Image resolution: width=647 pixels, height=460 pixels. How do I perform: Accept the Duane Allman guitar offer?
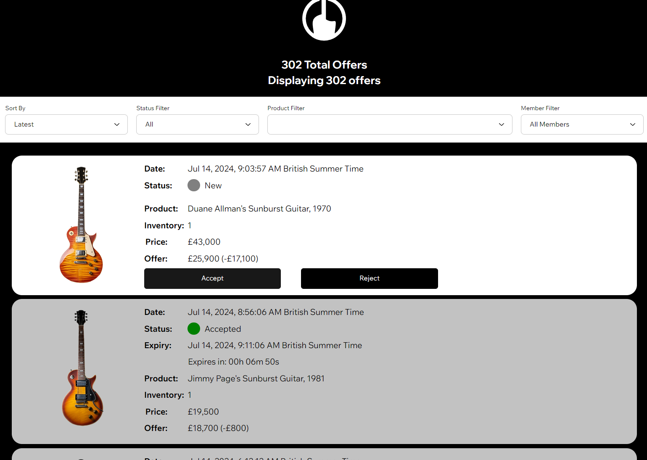click(212, 278)
